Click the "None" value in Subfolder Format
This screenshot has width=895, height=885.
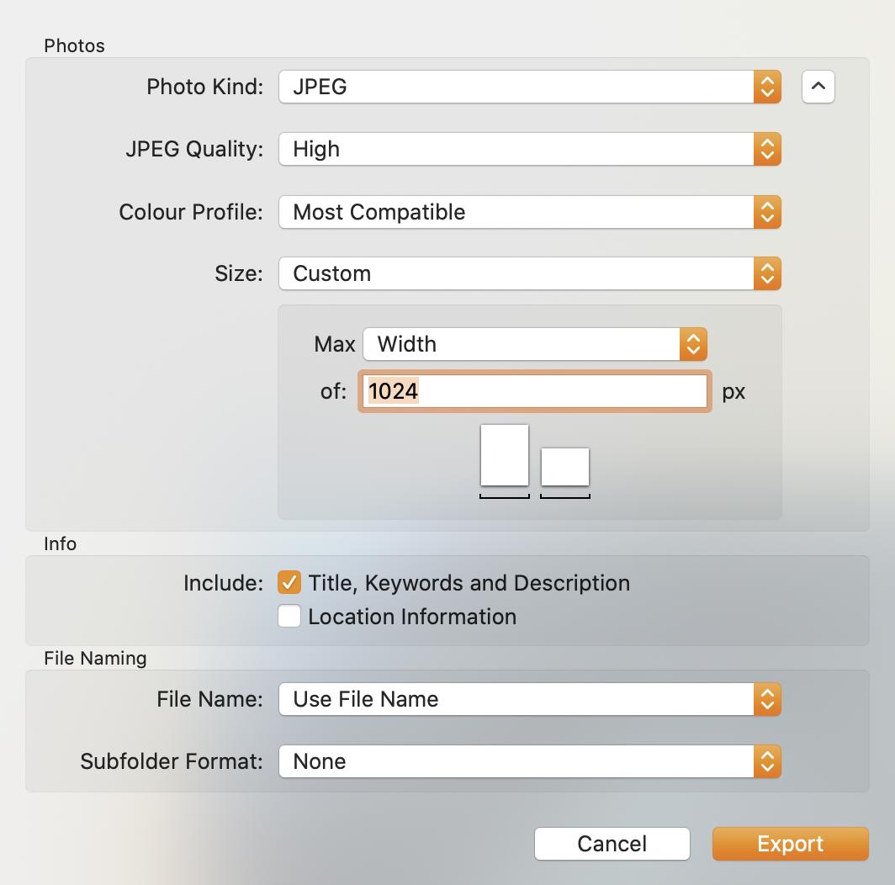click(x=320, y=761)
